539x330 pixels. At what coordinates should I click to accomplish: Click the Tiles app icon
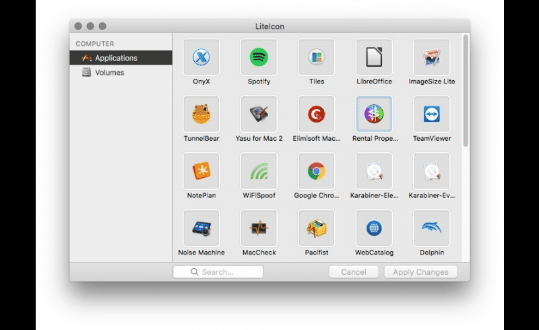click(x=316, y=57)
